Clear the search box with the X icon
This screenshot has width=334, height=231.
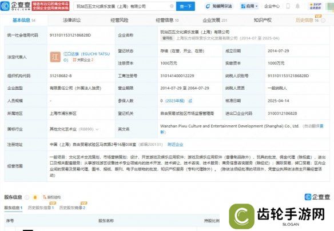[x=172, y=6]
